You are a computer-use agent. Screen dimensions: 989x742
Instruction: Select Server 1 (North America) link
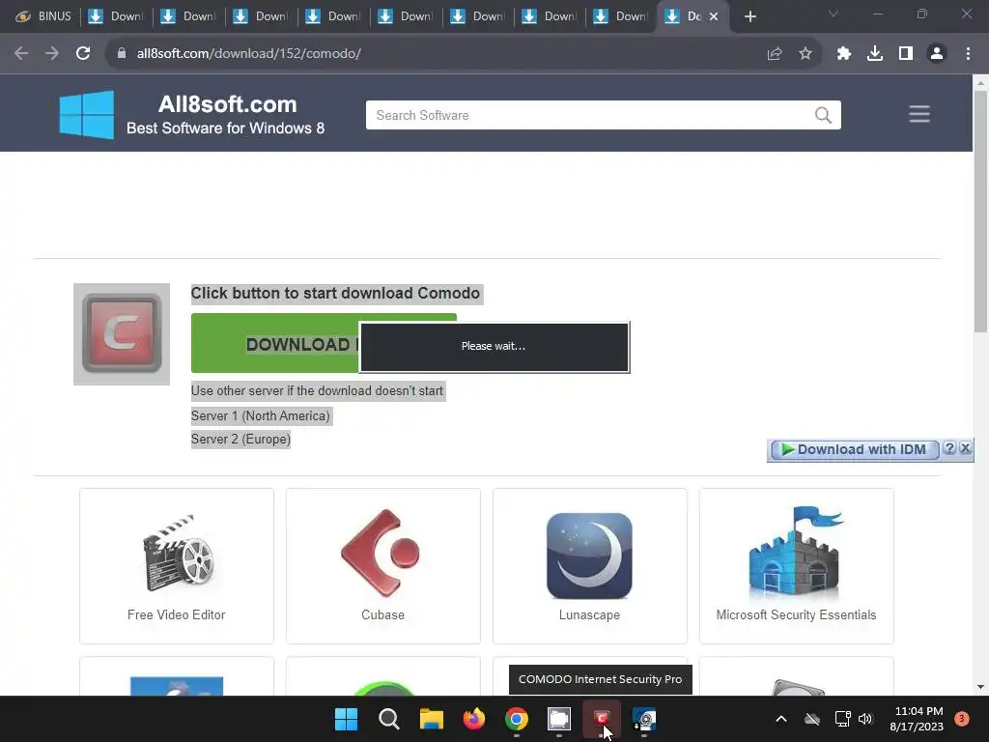click(x=261, y=415)
